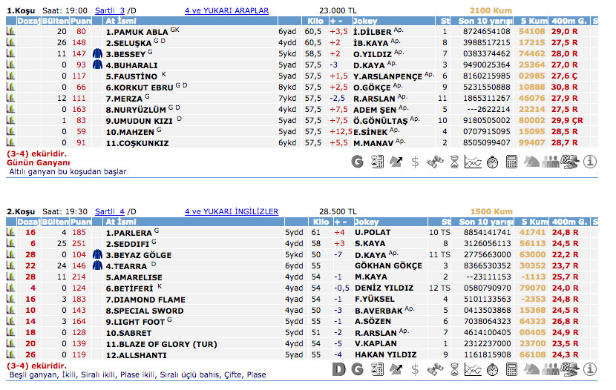Image resolution: width=616 pixels, height=390 pixels.
Task: Click the line graph icon below race 2
Action: click(473, 368)
